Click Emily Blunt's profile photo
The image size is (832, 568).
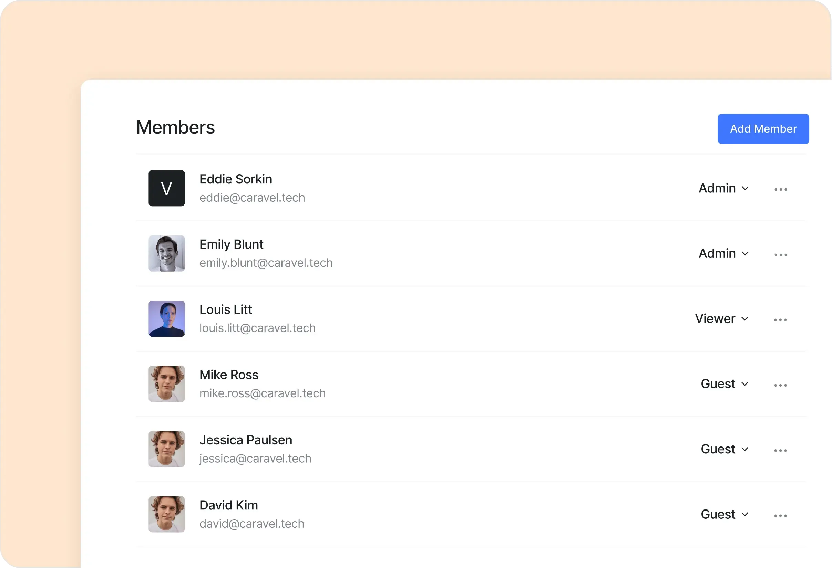tap(166, 253)
